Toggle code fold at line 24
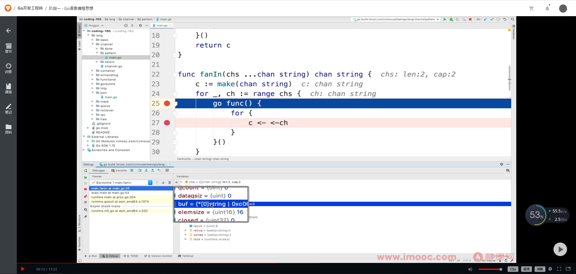The width and height of the screenshot is (576, 274). pyautogui.click(x=175, y=94)
